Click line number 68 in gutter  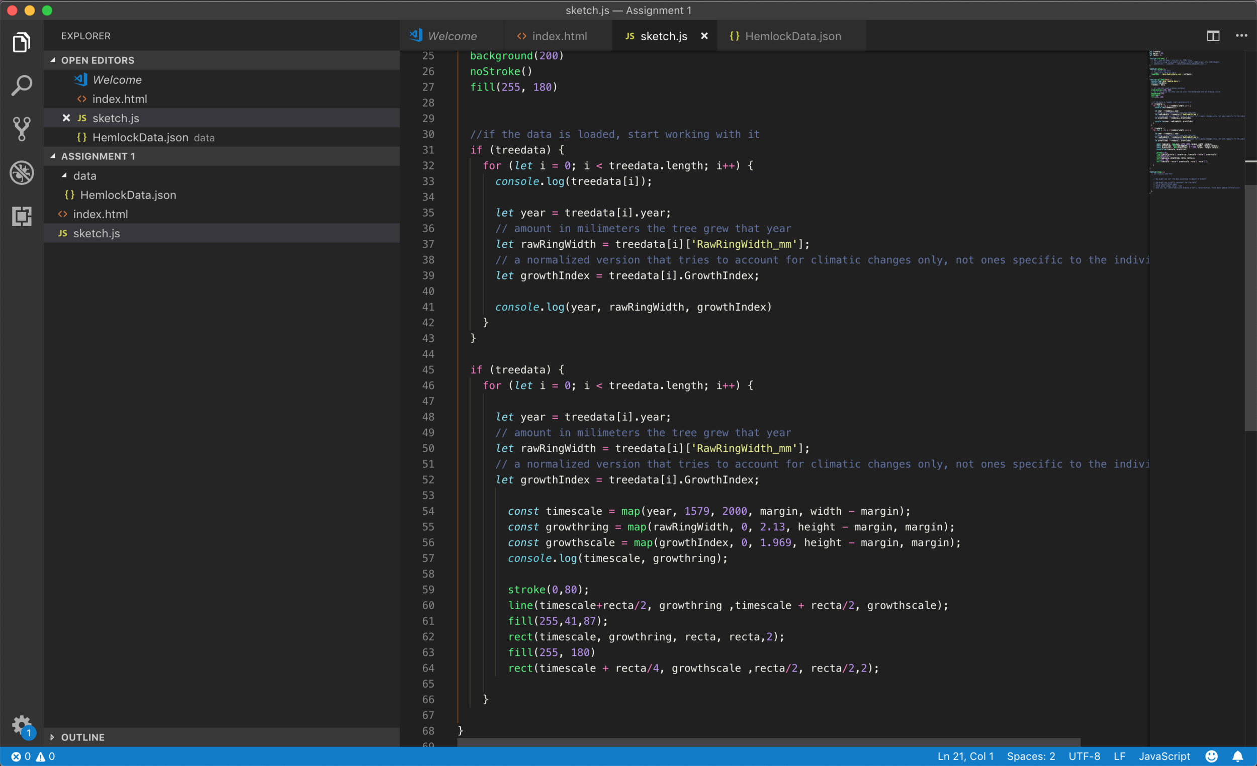(428, 731)
